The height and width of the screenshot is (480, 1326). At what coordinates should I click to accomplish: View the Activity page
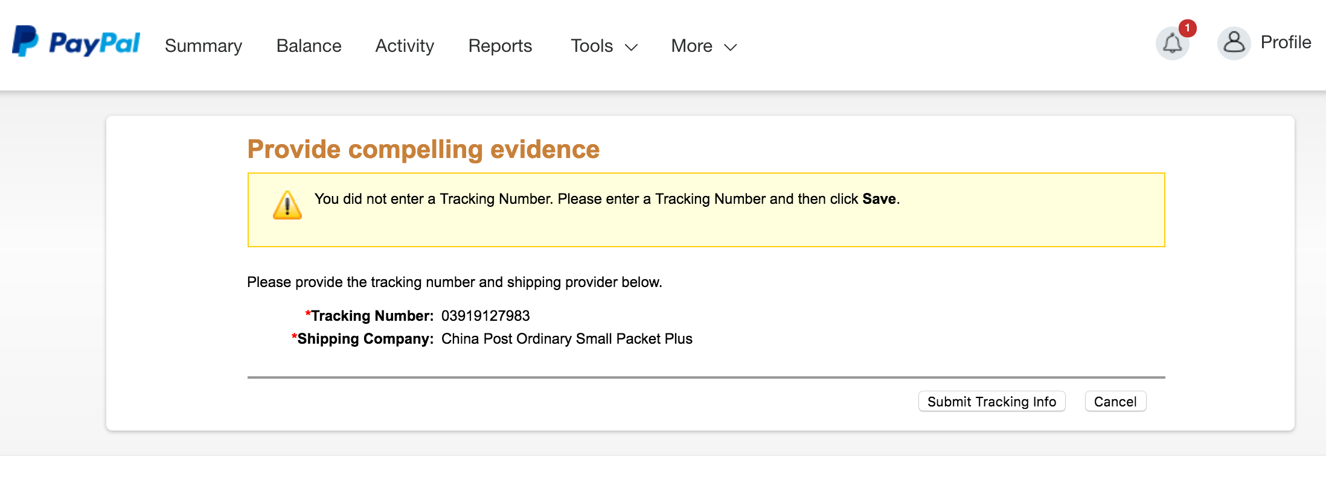coord(405,46)
